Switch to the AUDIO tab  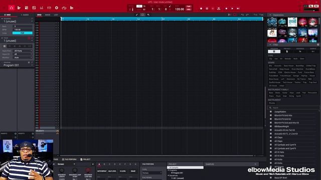(25, 15)
